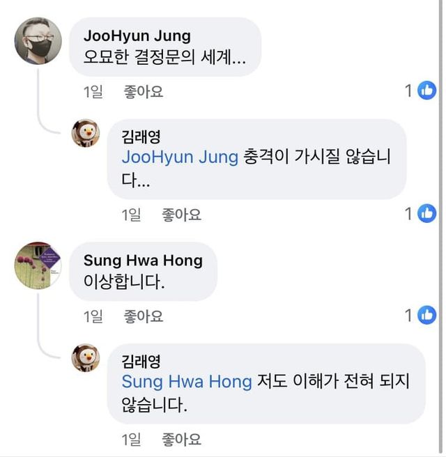Open Sung Hwa Hong's flower profile picture
446x457 pixels.
pyautogui.click(x=38, y=265)
